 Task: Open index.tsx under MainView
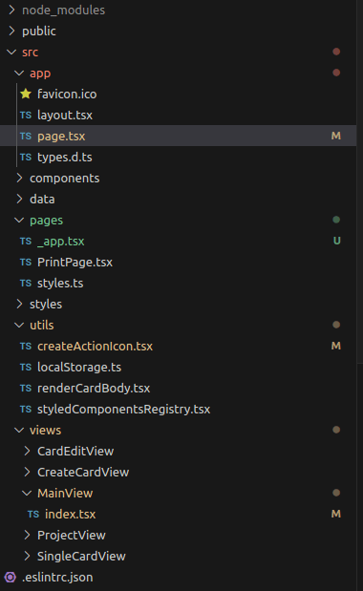(x=71, y=514)
